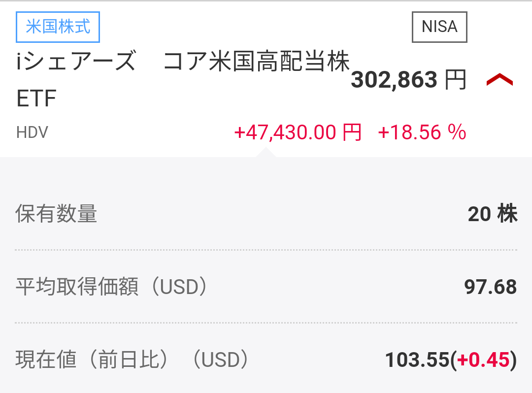
Task: Tap the NISA account badge
Action: 439,27
